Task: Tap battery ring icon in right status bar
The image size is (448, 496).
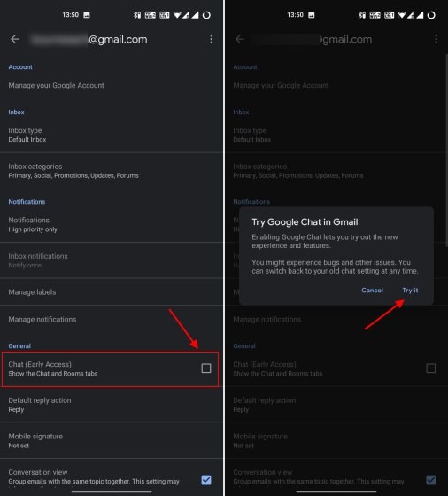Action: tap(431, 15)
